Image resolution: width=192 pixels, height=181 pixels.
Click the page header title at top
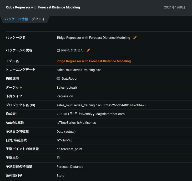(x=43, y=7)
